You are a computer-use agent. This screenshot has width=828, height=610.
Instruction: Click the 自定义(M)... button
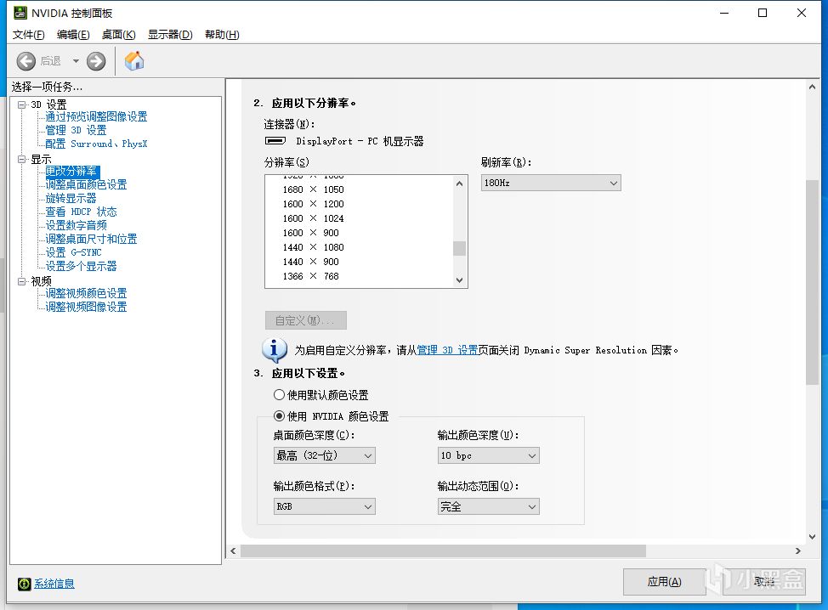(x=306, y=320)
